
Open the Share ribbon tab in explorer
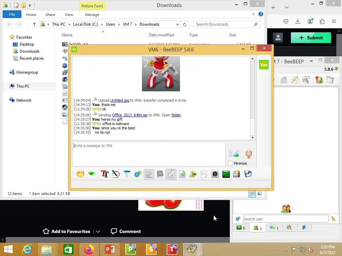(x=50, y=15)
